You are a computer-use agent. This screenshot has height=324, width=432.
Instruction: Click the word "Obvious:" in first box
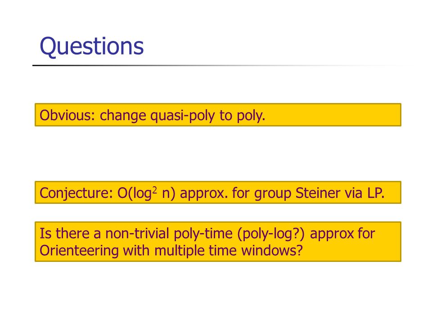click(x=67, y=115)
